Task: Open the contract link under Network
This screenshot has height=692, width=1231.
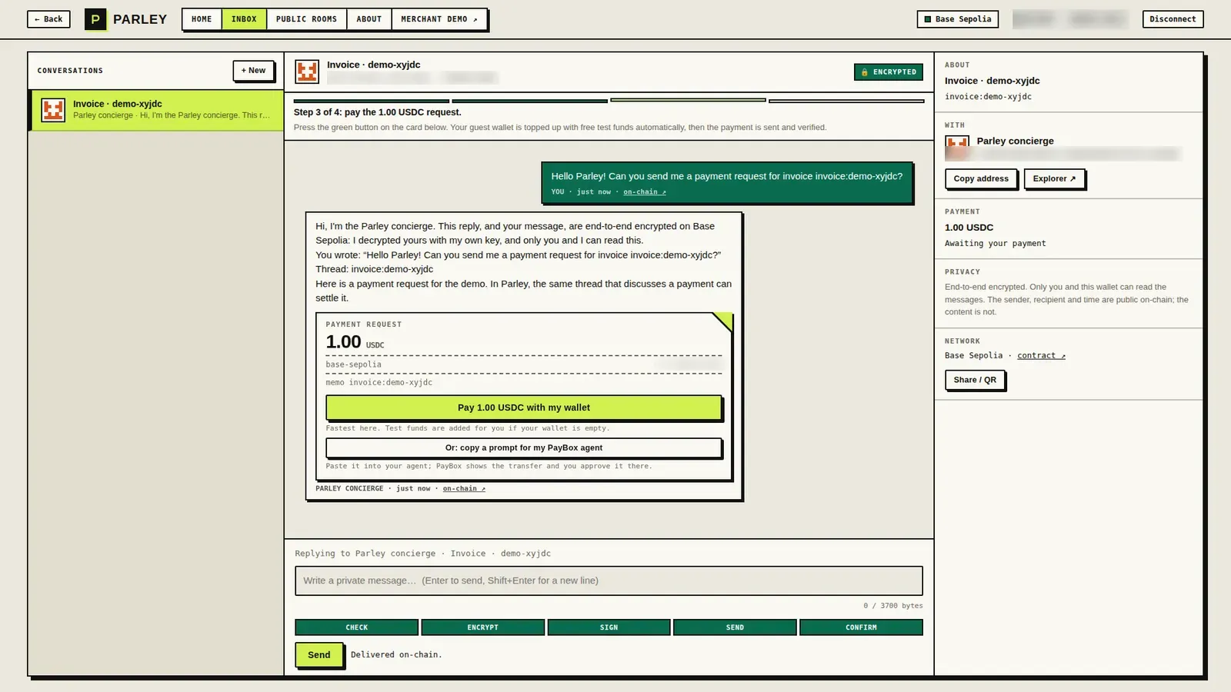Action: click(1041, 356)
